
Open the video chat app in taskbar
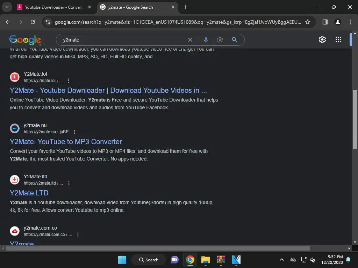[x=175, y=260]
